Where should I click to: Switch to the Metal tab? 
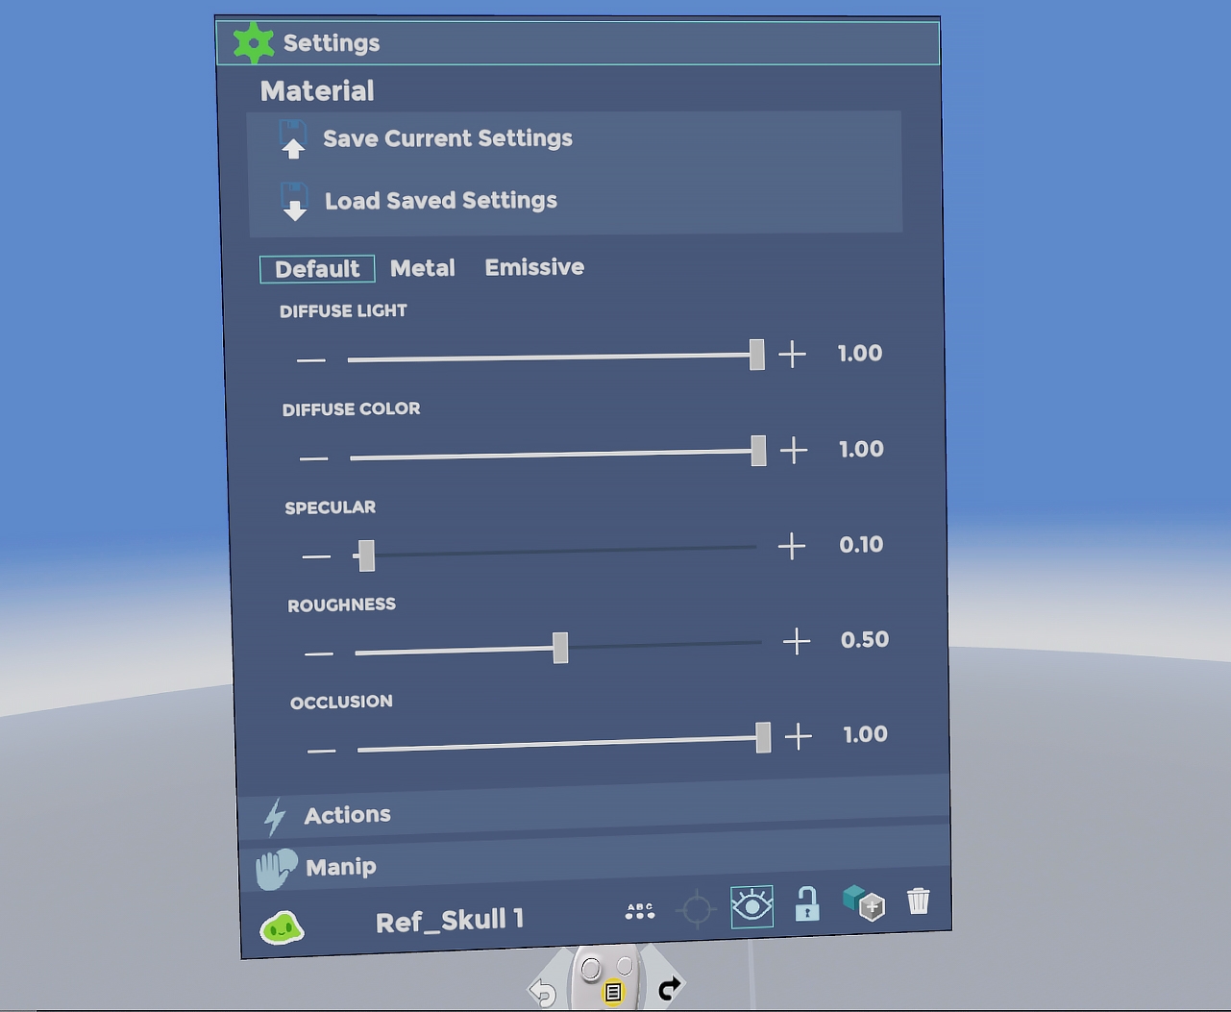coord(423,268)
